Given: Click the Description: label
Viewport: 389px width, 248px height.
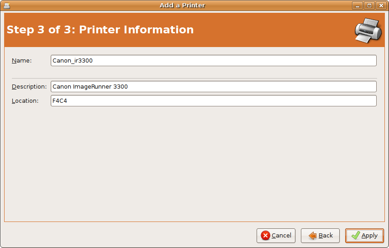Looking at the screenshot, I should [29, 87].
